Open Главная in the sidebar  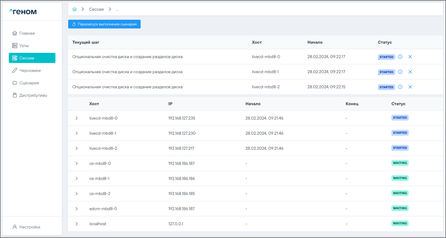(x=27, y=33)
